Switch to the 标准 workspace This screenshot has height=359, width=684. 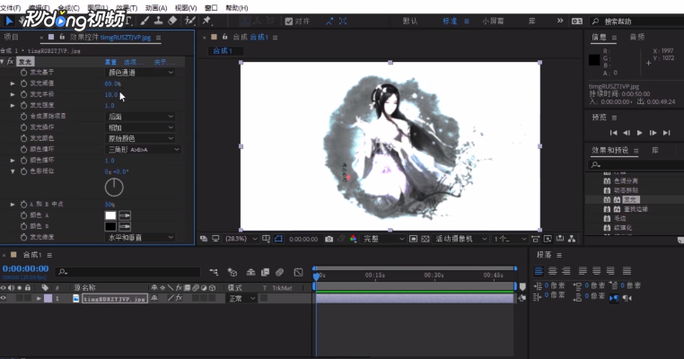[x=450, y=21]
